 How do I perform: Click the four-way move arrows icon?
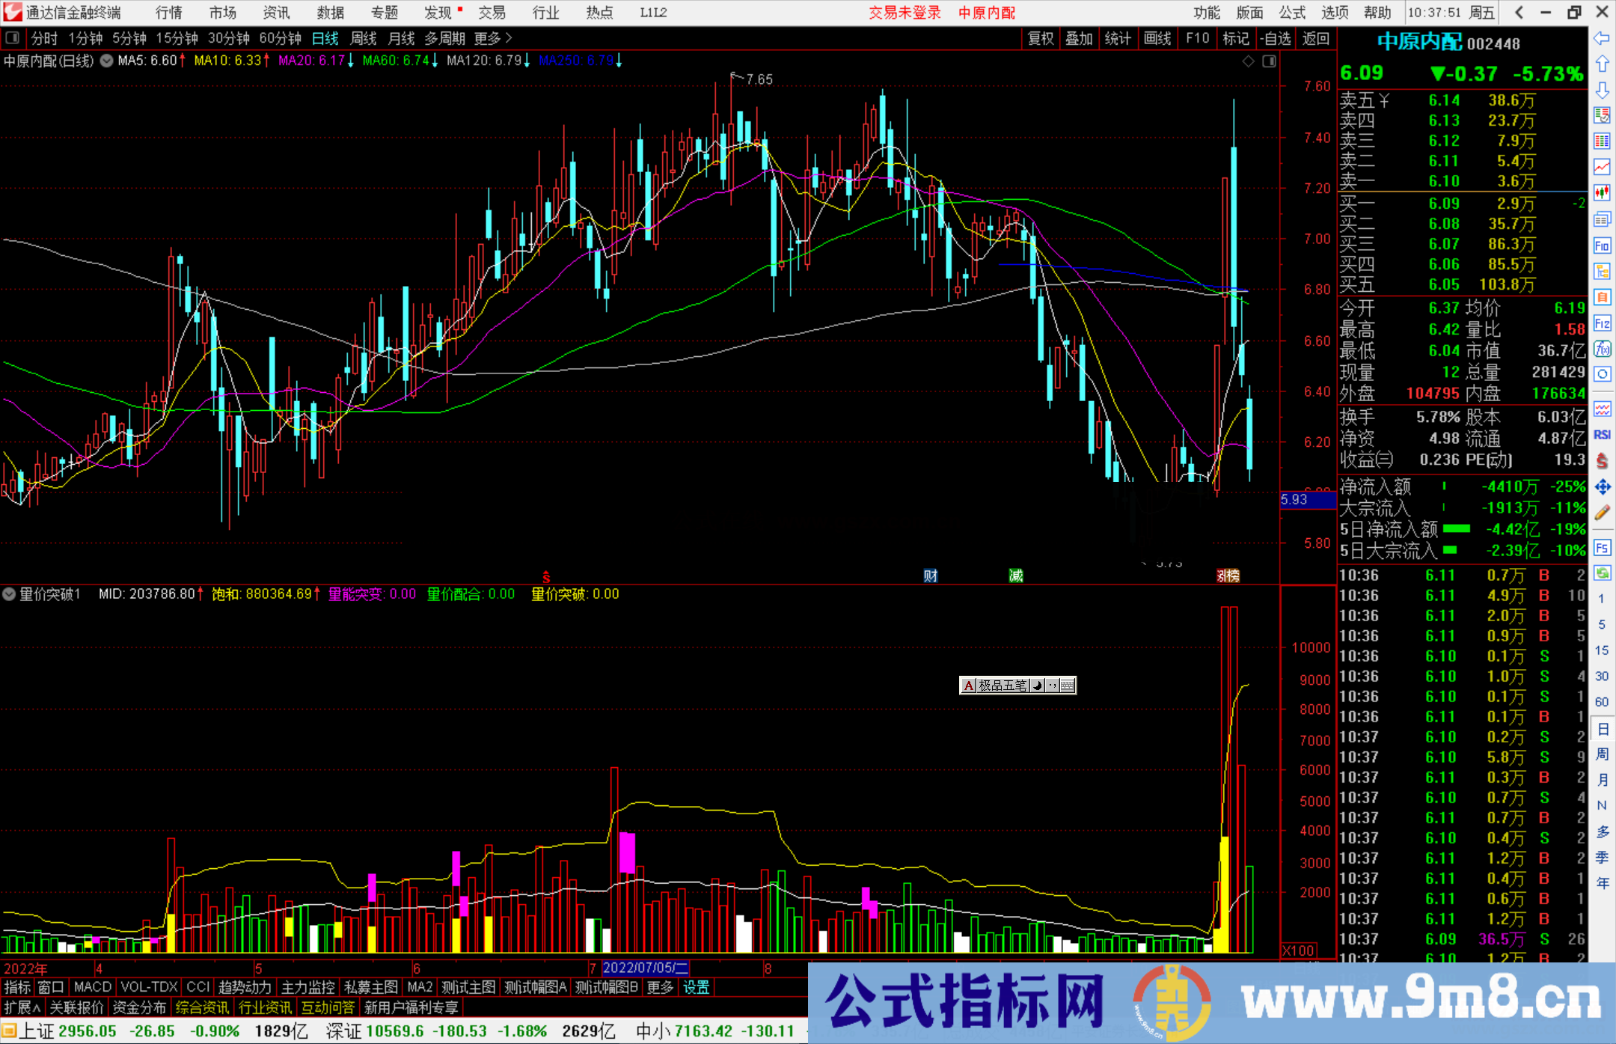pos(1602,487)
